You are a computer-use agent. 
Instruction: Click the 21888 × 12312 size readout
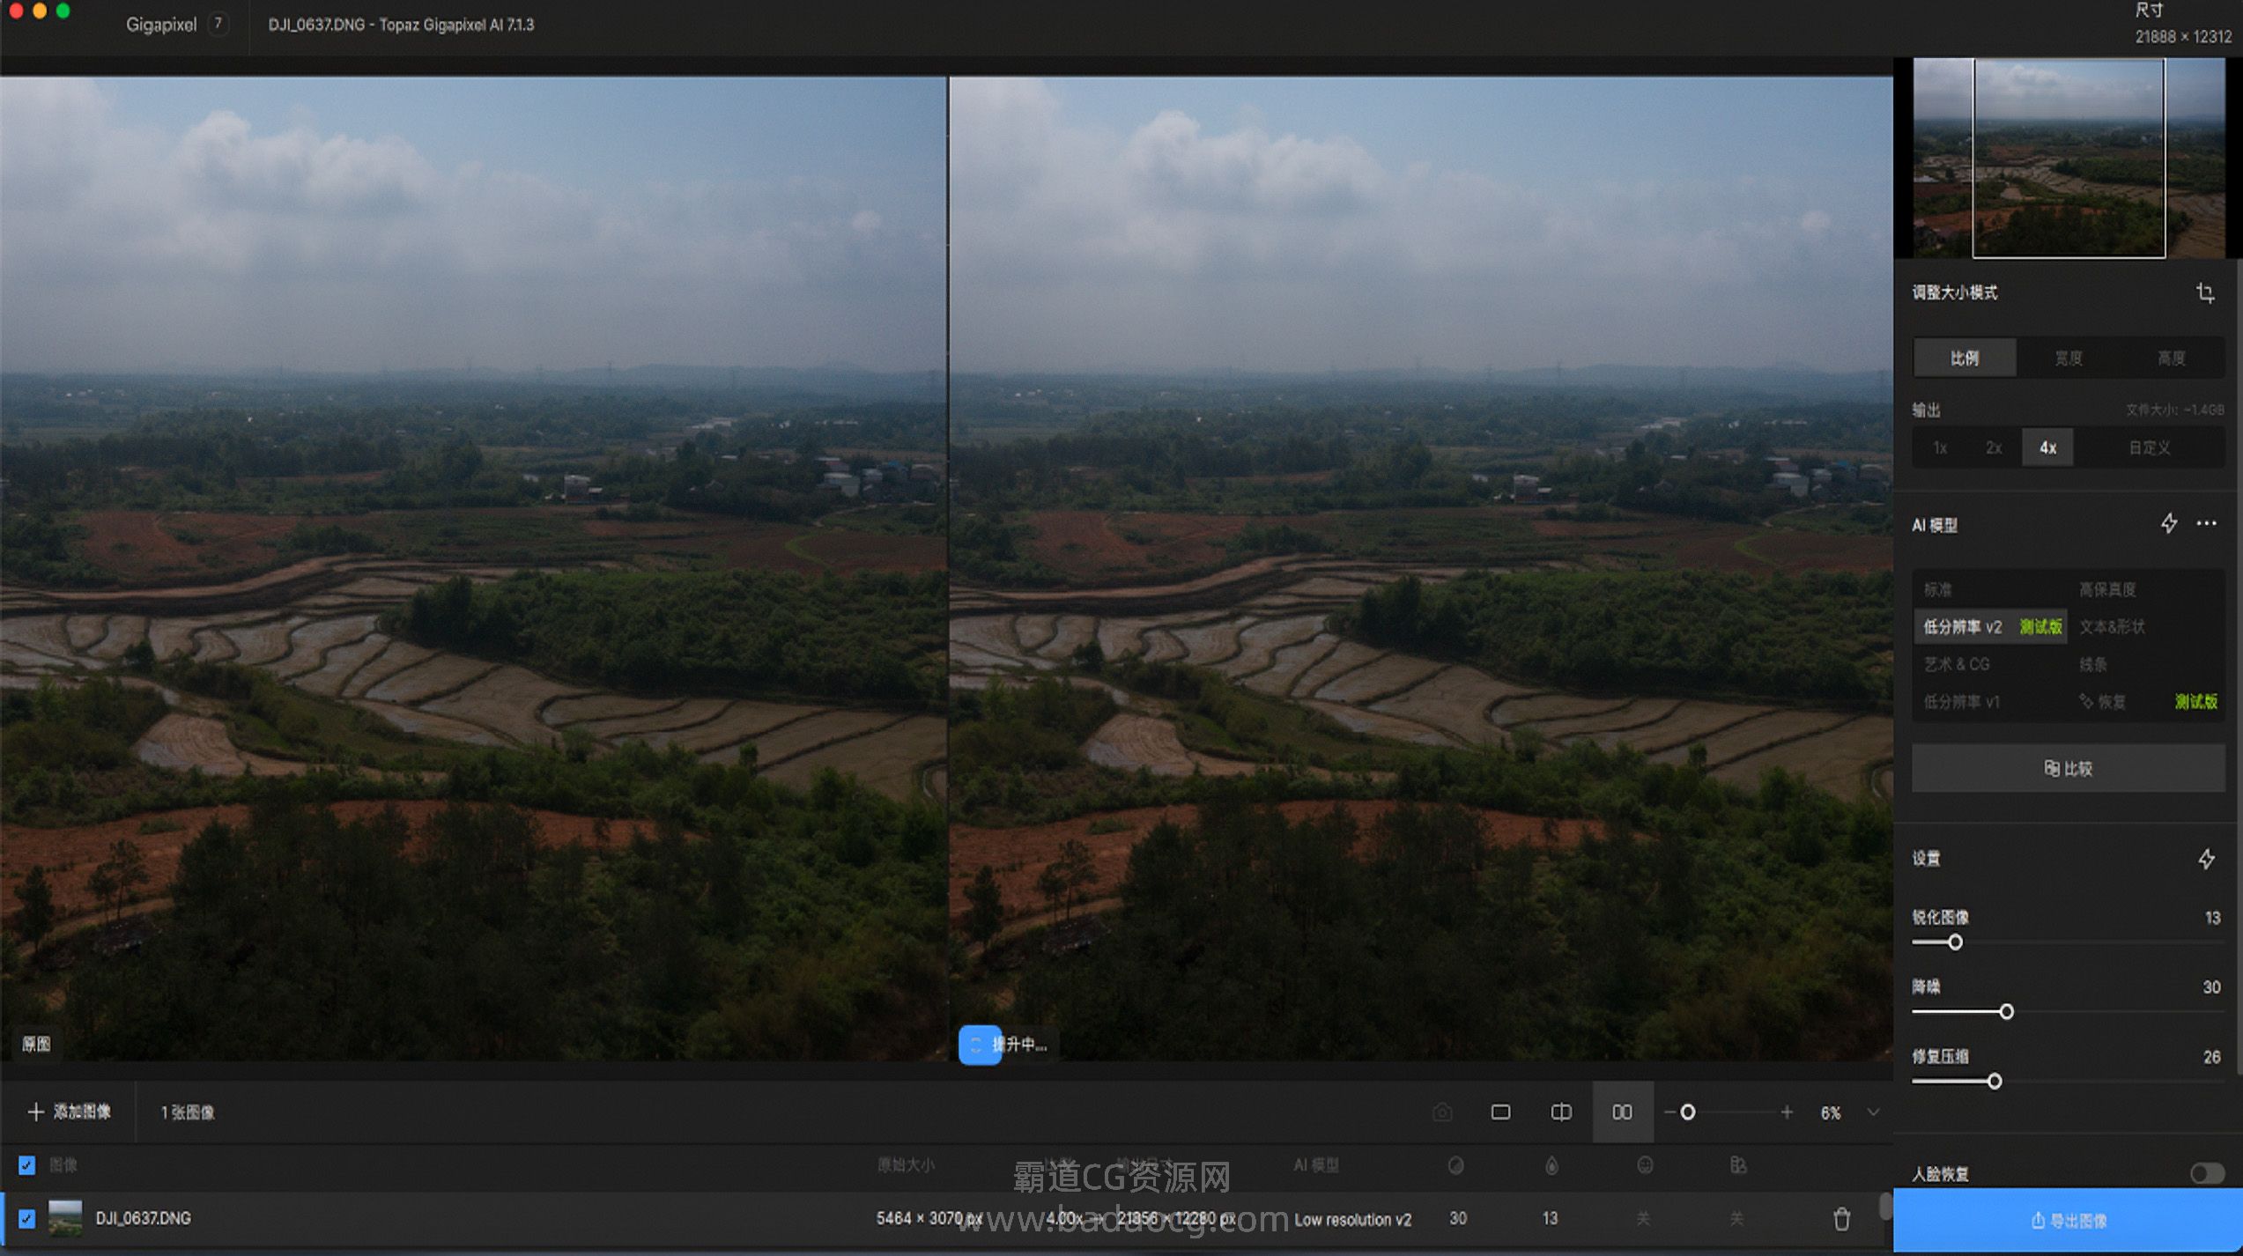click(x=2183, y=37)
